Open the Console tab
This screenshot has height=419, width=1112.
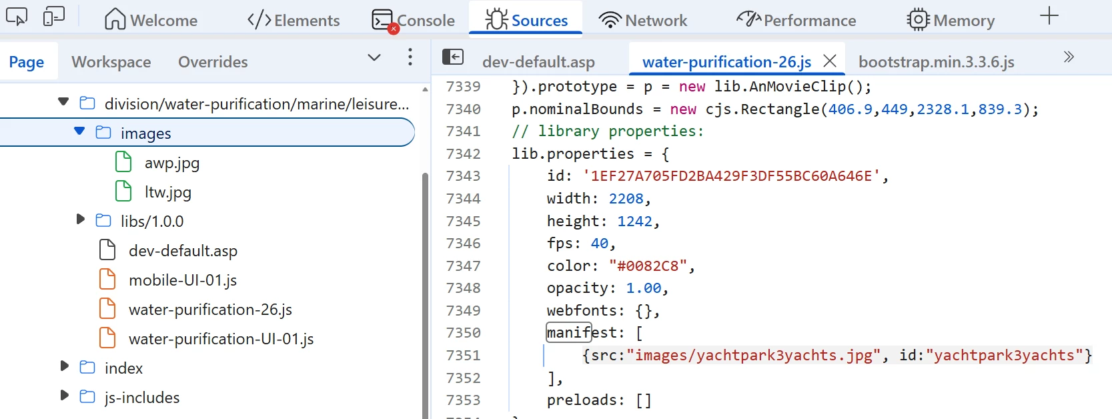(x=413, y=20)
